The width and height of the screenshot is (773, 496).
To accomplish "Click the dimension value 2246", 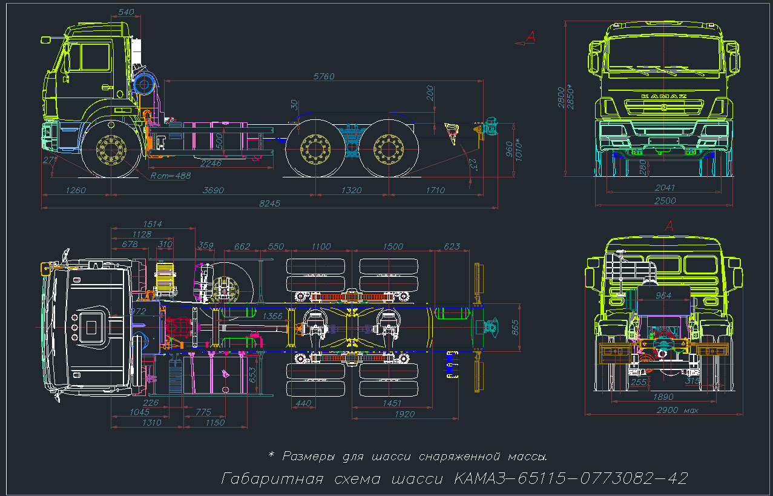I will coord(210,162).
